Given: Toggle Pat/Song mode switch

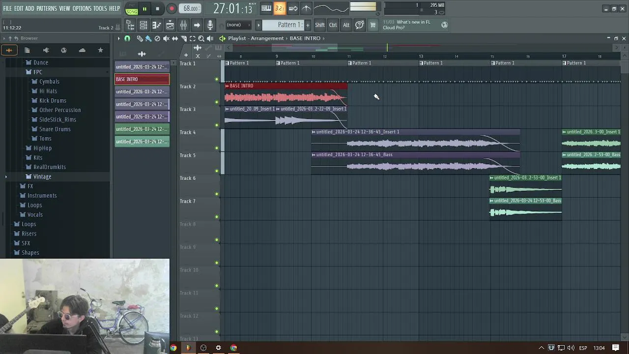Looking at the screenshot, I should (132, 9).
